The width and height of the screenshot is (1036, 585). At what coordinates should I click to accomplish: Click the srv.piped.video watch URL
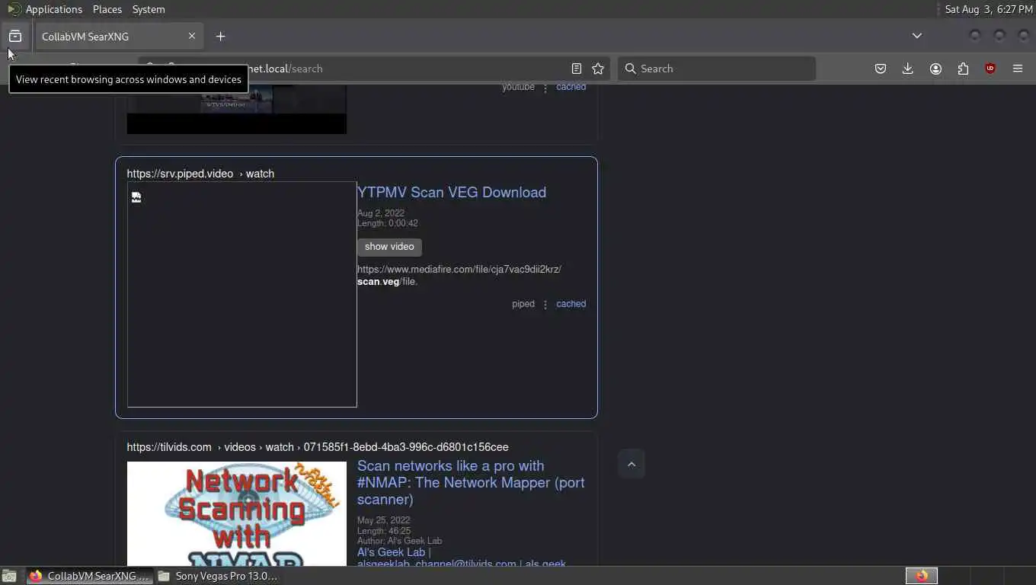200,174
